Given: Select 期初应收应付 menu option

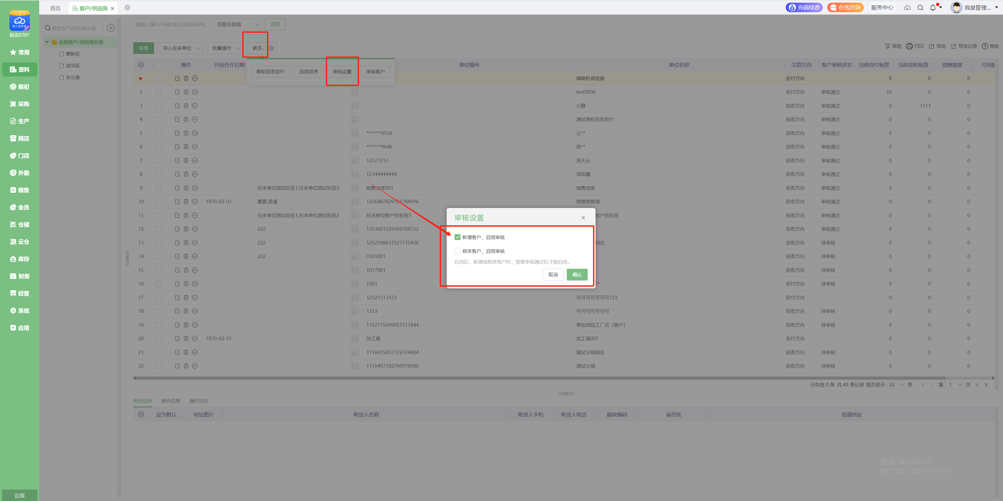Looking at the screenshot, I should pyautogui.click(x=270, y=71).
